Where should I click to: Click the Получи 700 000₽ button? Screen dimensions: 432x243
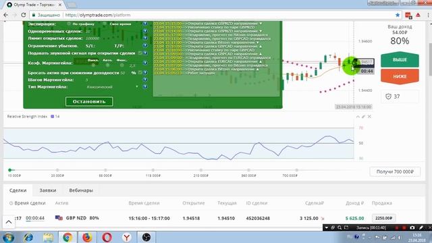coord(395,171)
